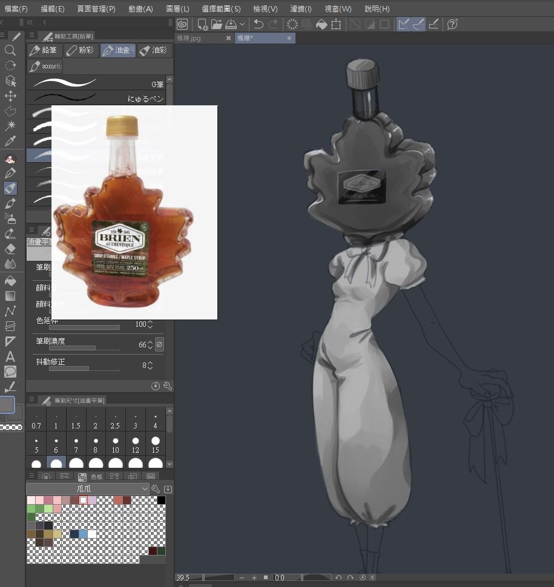Image resolution: width=554 pixels, height=587 pixels.
Task: Select the Zoom magnifier tool
Action: click(10, 50)
